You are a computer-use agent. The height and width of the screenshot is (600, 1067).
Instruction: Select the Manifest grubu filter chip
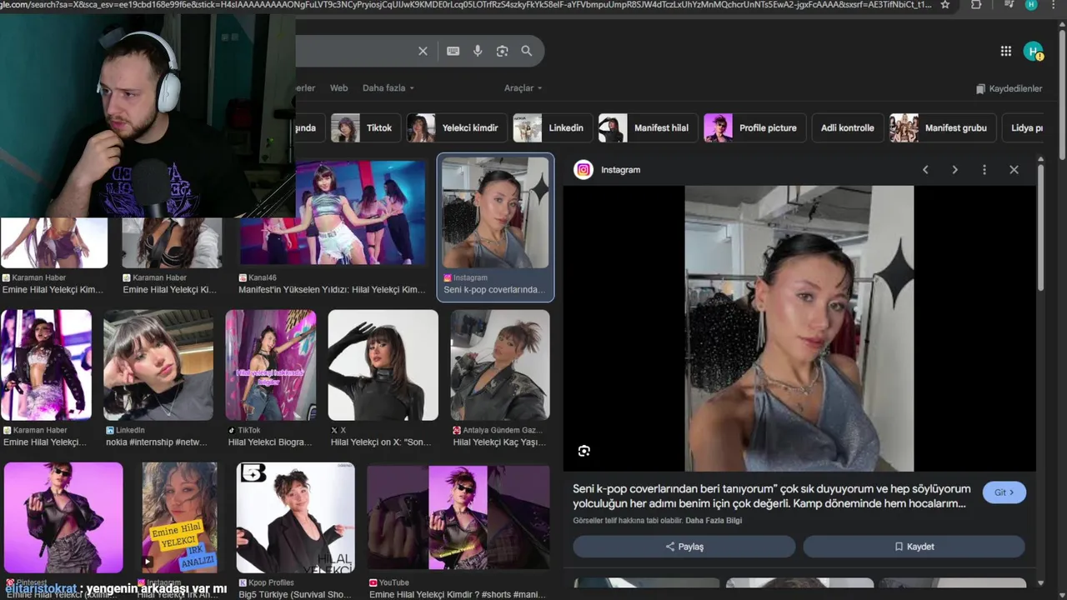pyautogui.click(x=943, y=127)
